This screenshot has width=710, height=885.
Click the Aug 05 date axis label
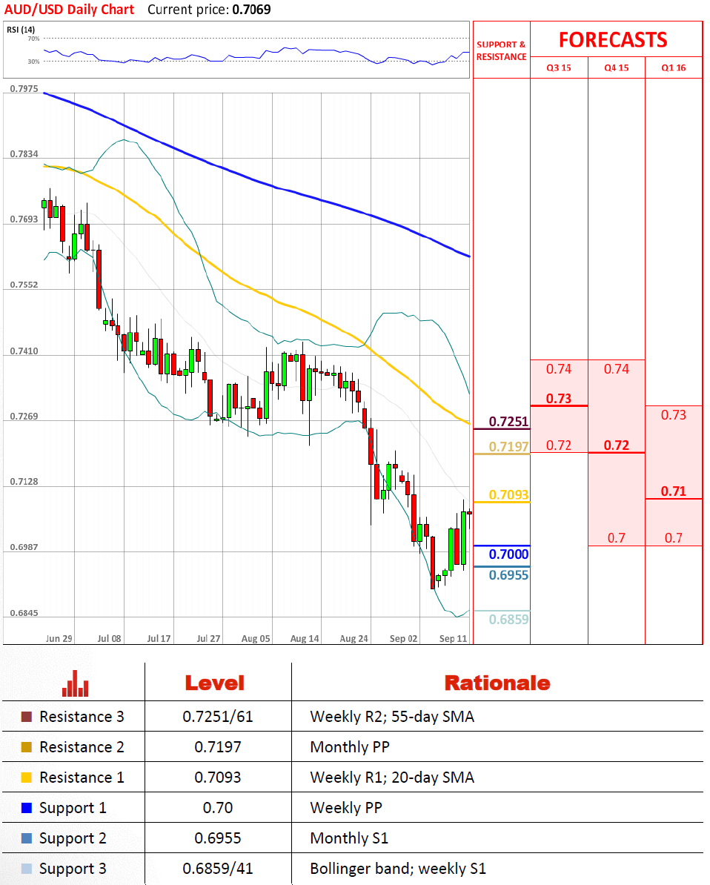pyautogui.click(x=256, y=638)
